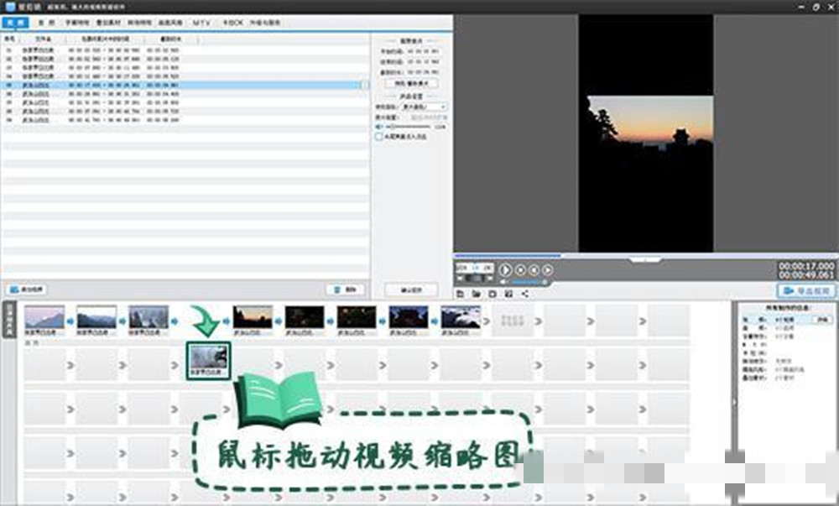
Task: Open the folder icon under the preview window
Action: [477, 293]
